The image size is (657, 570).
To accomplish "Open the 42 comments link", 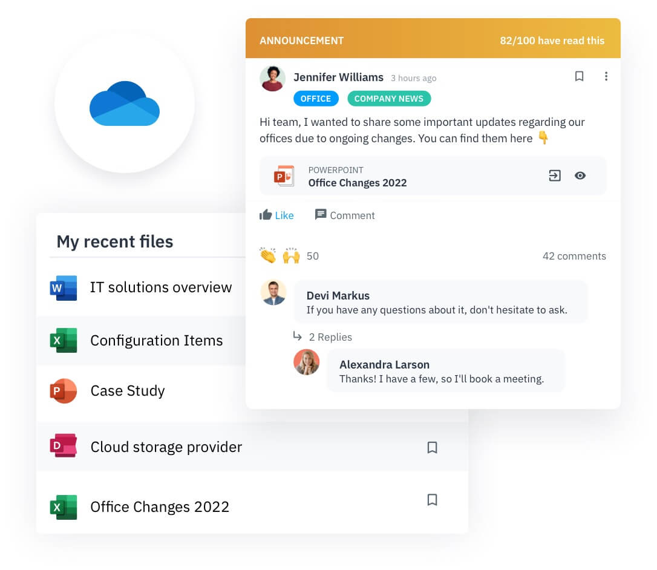I will click(574, 256).
